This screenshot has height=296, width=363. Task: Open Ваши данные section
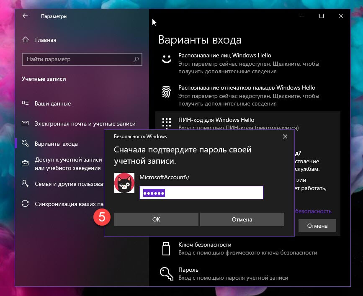click(x=53, y=103)
